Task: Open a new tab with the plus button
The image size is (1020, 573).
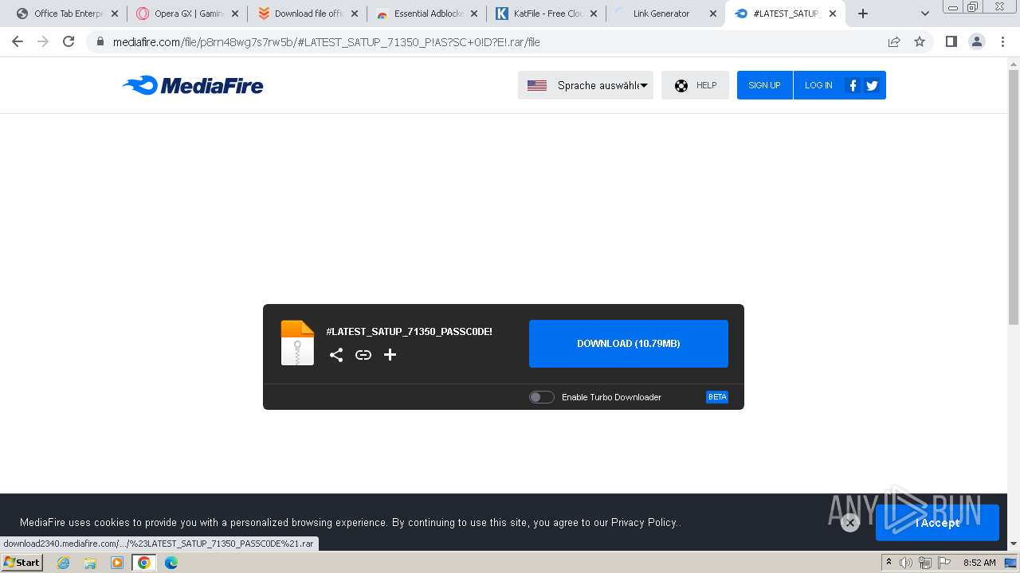Action: [863, 14]
